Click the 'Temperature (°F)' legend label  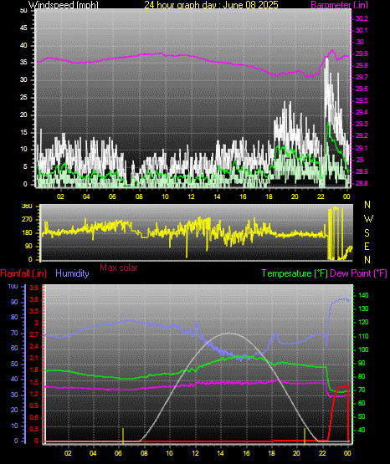tap(295, 273)
